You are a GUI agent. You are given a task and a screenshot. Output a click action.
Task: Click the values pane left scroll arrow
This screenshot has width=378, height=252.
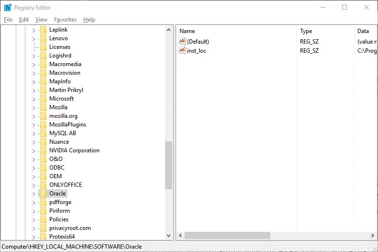pos(180,235)
